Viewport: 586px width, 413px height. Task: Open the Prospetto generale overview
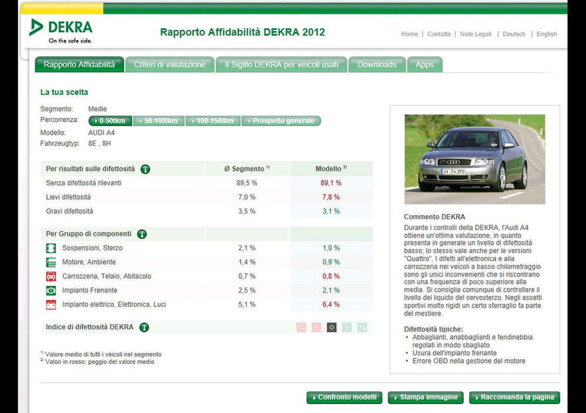tap(281, 121)
